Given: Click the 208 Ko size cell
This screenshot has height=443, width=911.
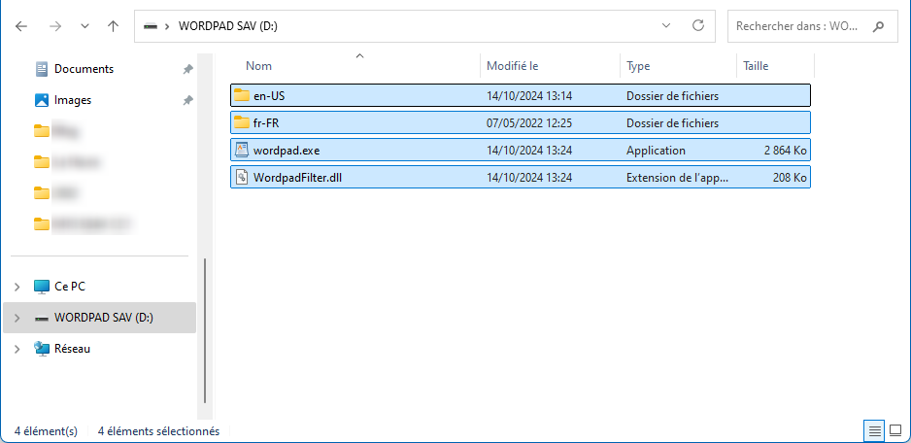Looking at the screenshot, I should 790,178.
